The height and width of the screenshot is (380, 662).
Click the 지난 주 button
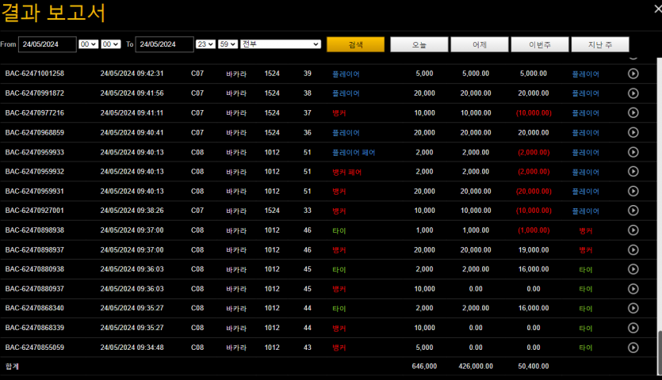tap(600, 44)
